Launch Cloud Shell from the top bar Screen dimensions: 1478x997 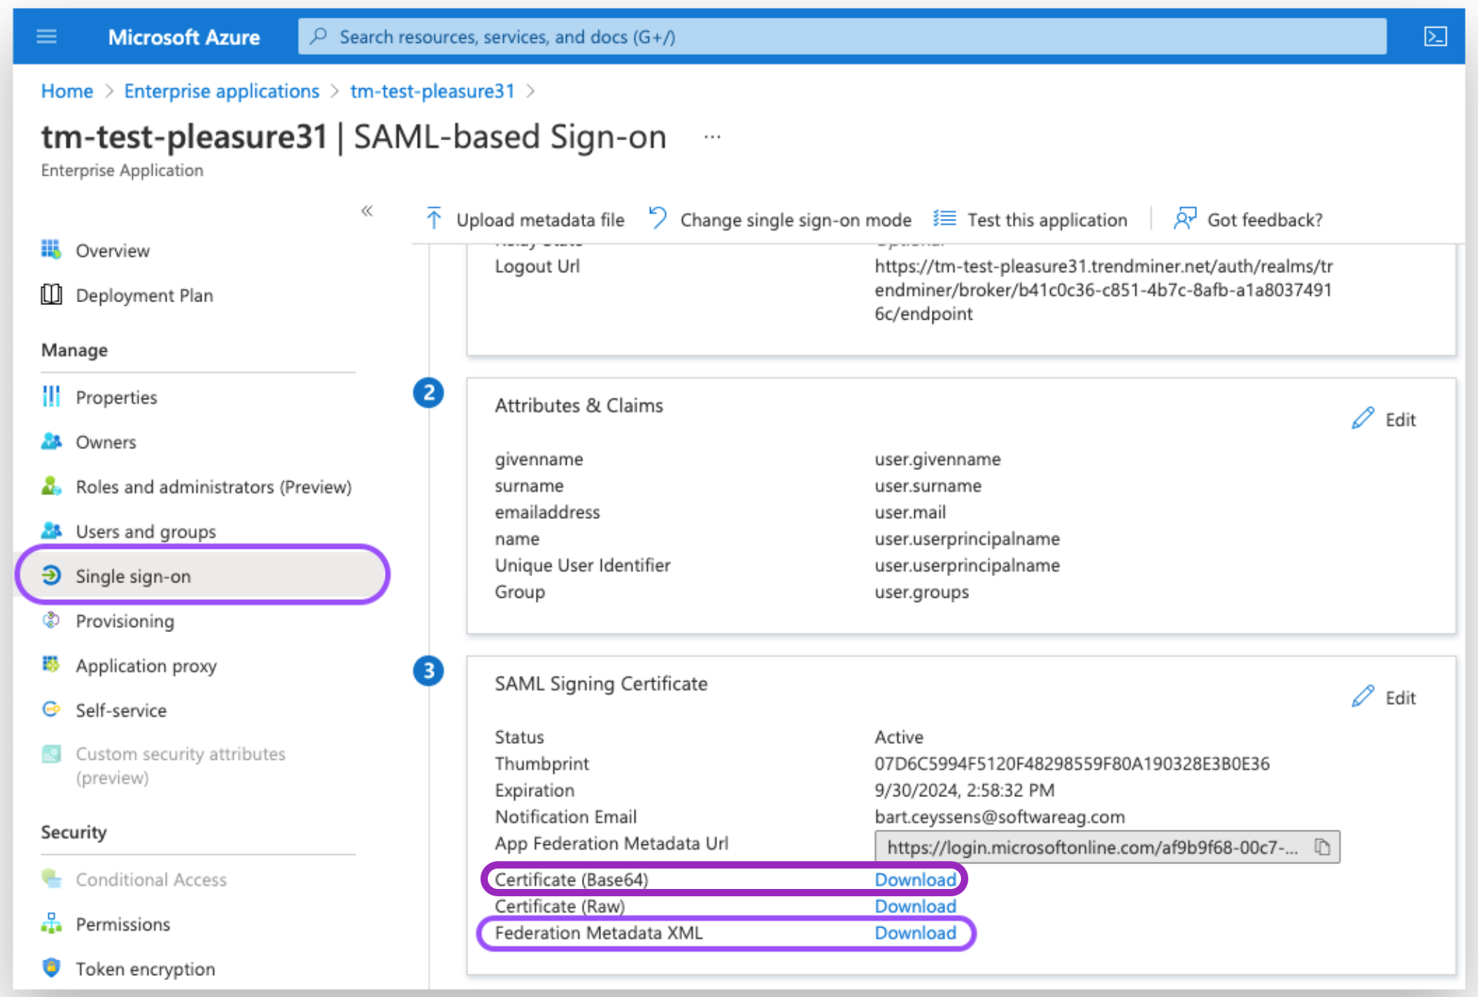pyautogui.click(x=1436, y=36)
